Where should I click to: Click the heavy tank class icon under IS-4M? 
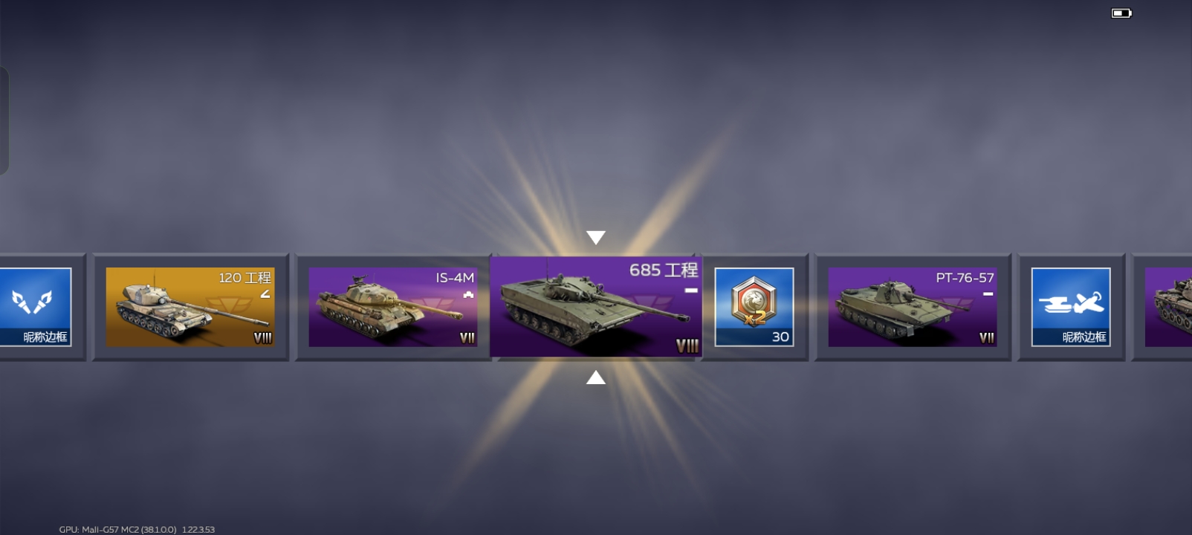[468, 294]
